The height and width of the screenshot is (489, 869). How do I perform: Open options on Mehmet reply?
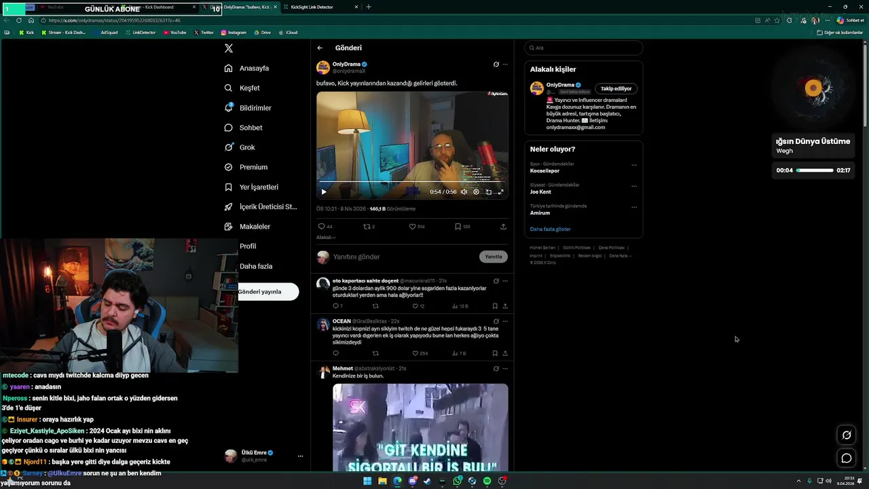point(504,368)
